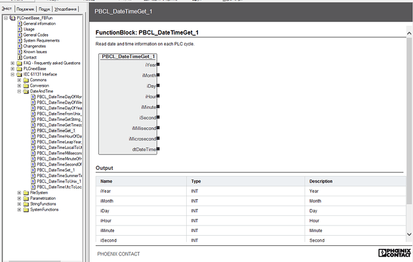Click the content scrollbar up arrow

click(409, 33)
